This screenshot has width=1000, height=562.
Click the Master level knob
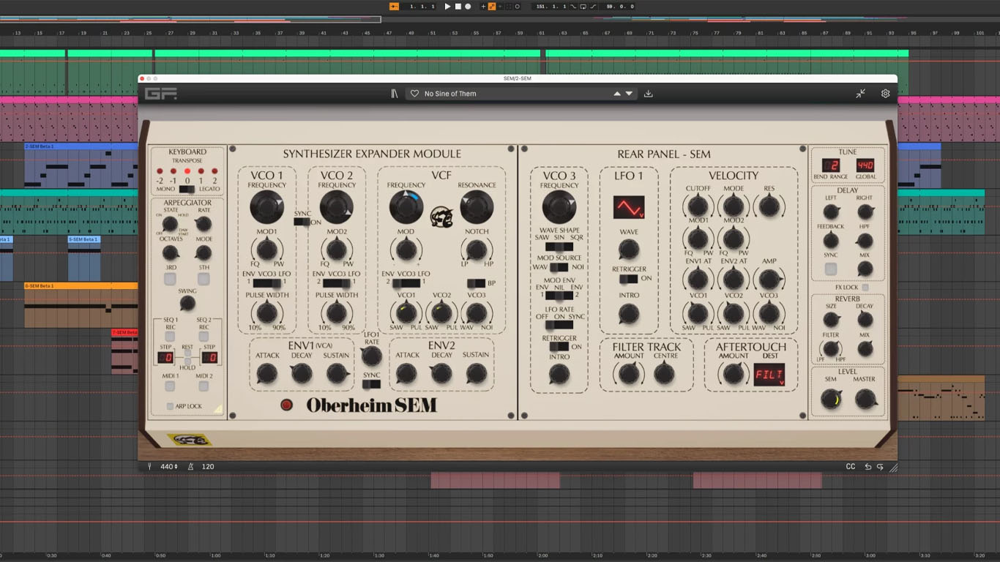point(865,399)
